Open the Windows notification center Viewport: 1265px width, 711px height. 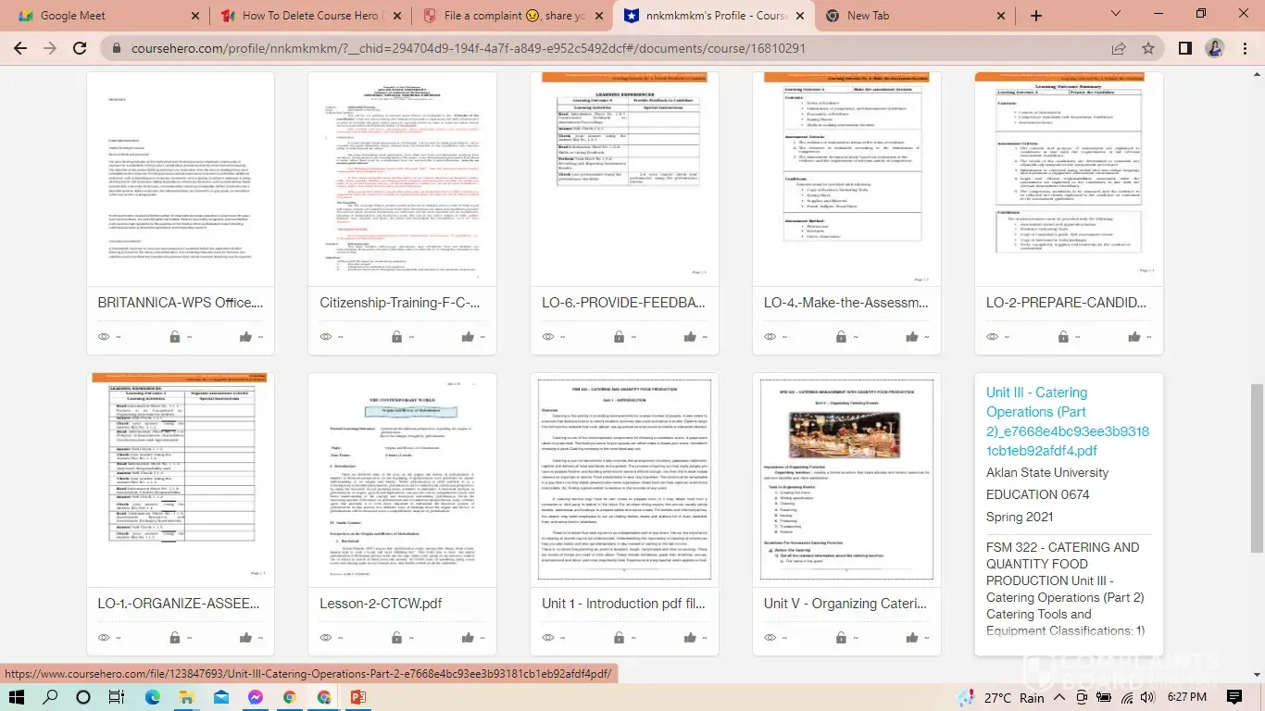[1234, 697]
